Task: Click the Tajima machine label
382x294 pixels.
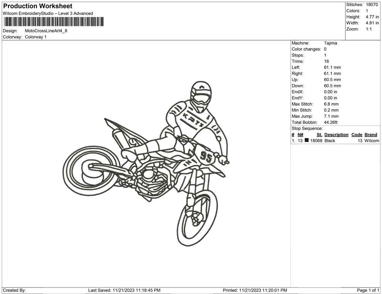Action: click(x=330, y=43)
